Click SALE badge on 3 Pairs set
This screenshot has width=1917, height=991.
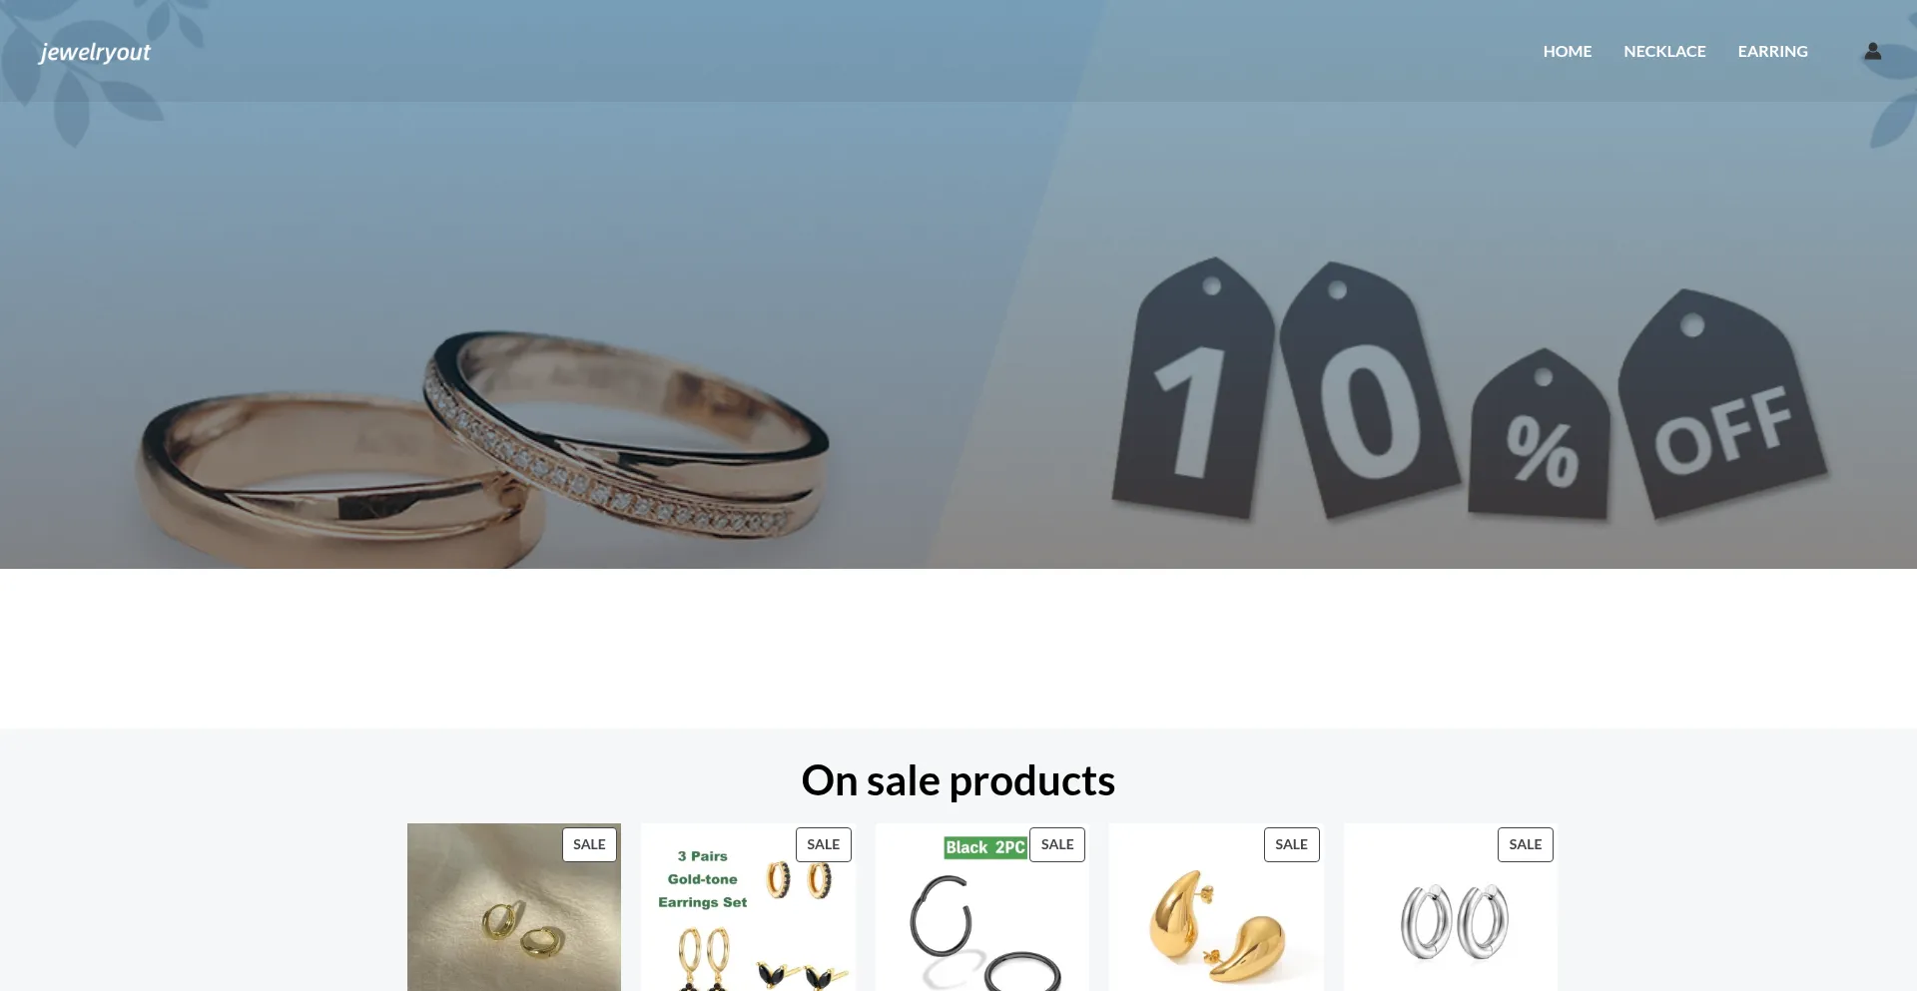(823, 844)
